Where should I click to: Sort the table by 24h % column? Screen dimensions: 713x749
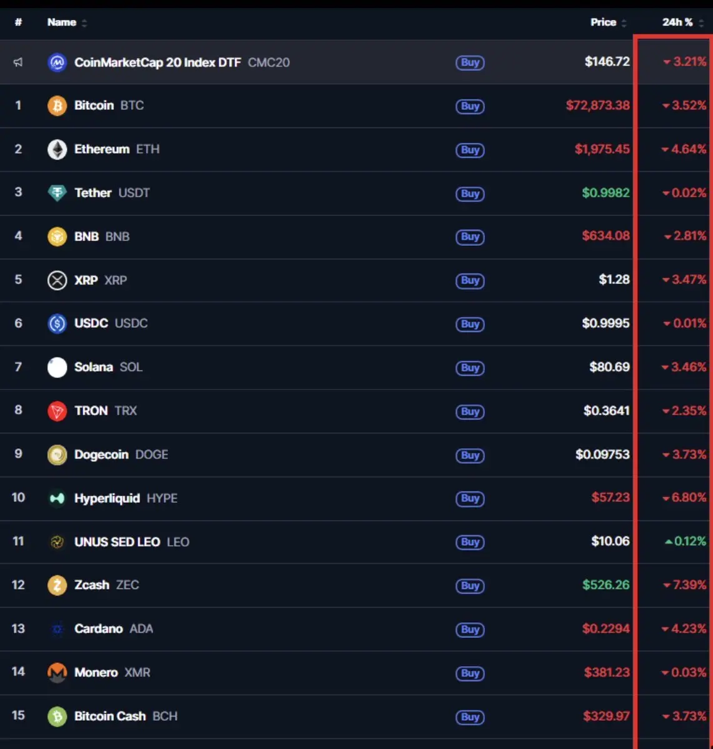(682, 22)
